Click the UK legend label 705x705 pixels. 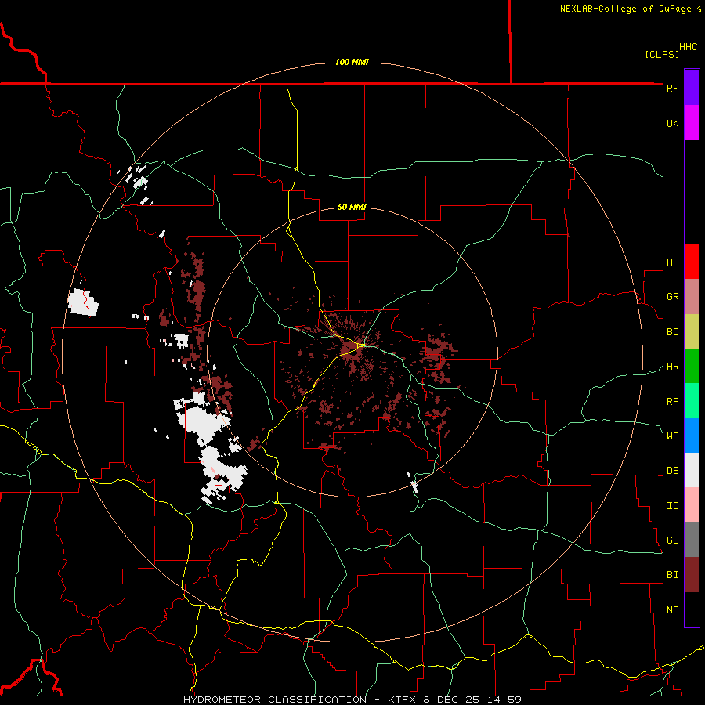click(672, 124)
